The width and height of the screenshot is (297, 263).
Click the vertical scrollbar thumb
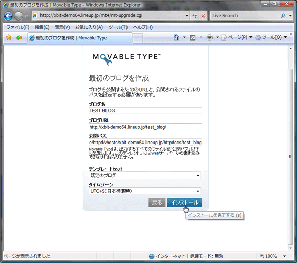point(290,157)
